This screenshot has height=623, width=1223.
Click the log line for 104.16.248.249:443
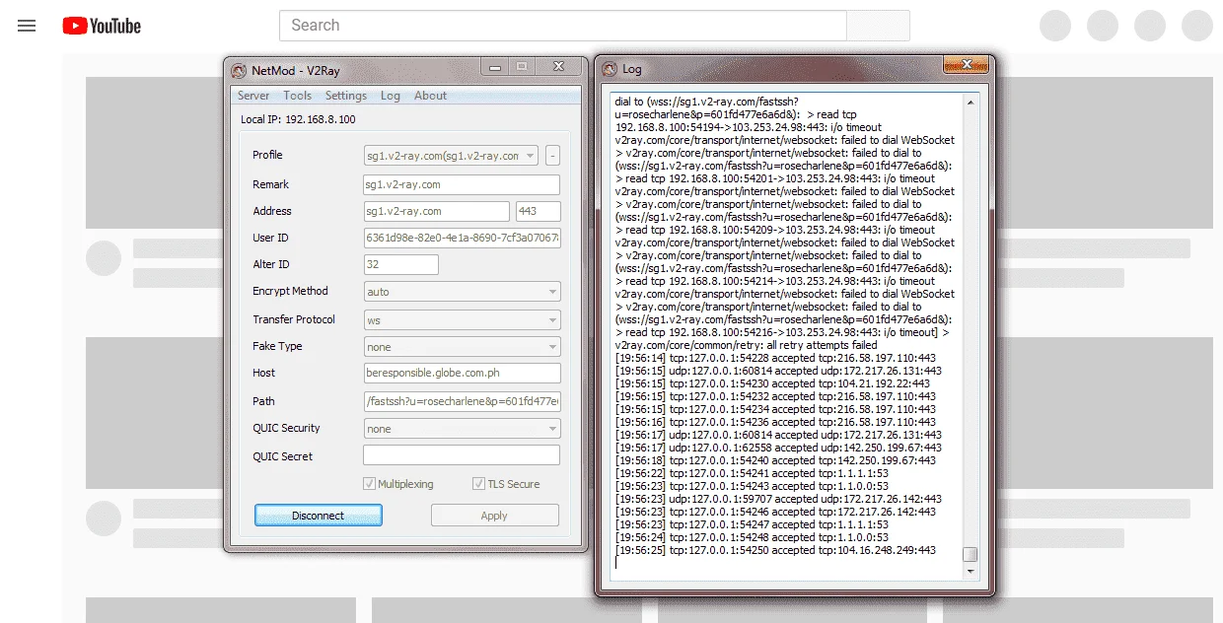coord(775,550)
